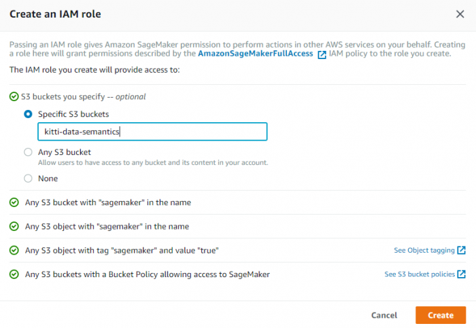Select the Specific S3 buckets radio button
476x328 pixels.
(28, 114)
